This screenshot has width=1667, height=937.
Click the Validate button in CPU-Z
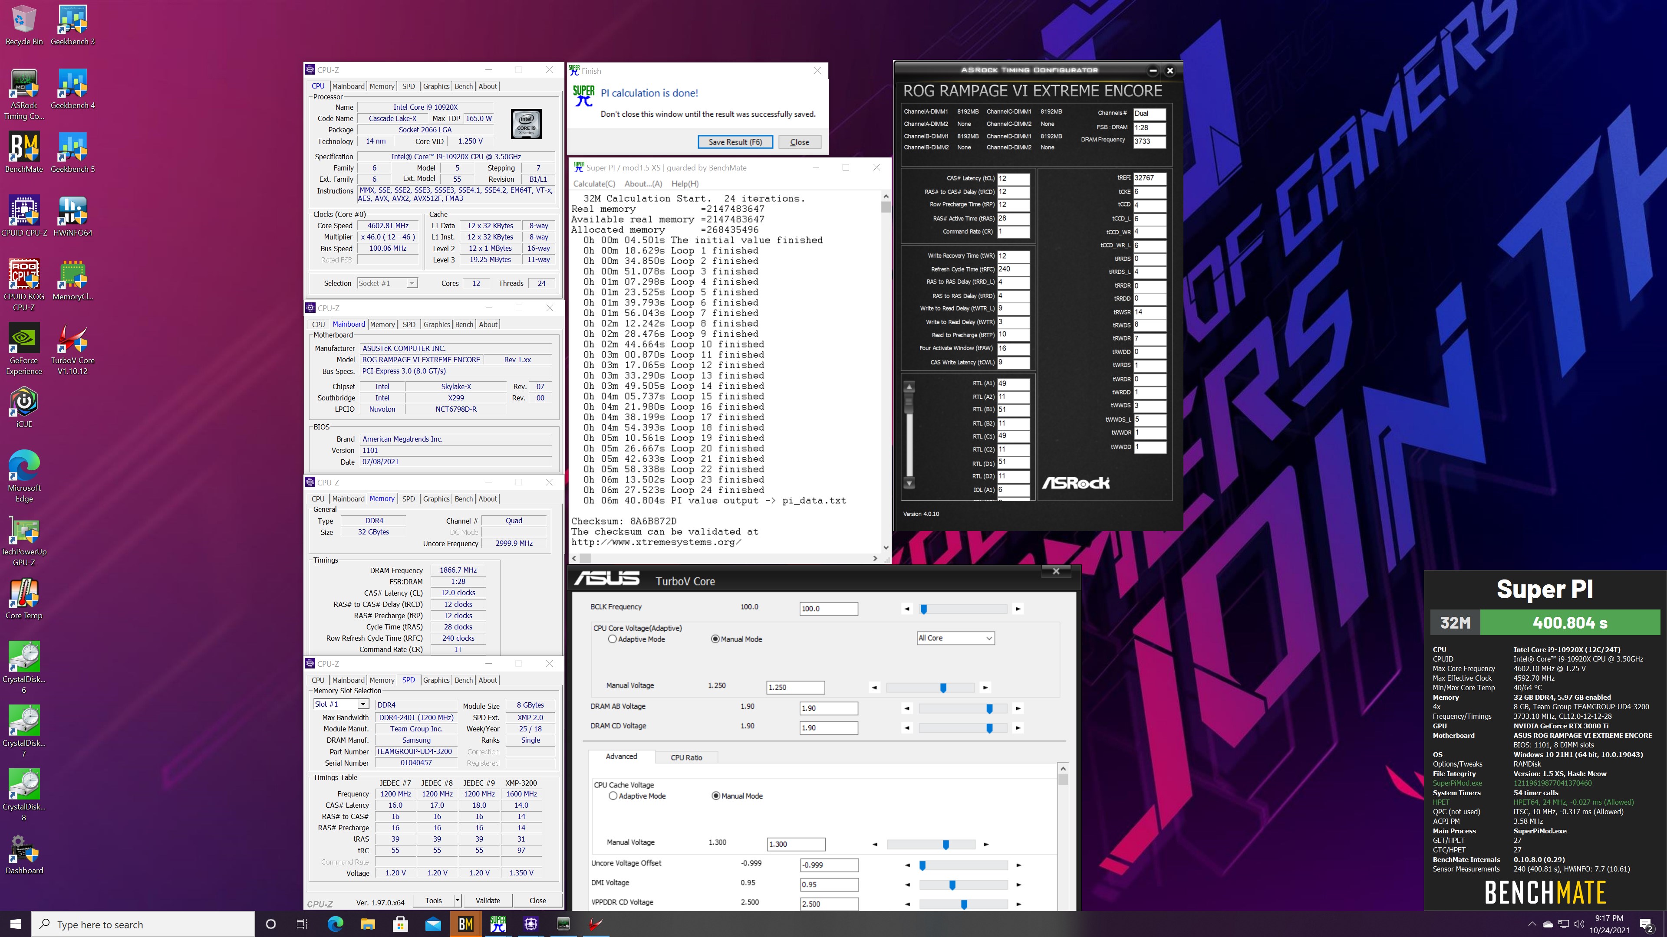click(x=487, y=900)
